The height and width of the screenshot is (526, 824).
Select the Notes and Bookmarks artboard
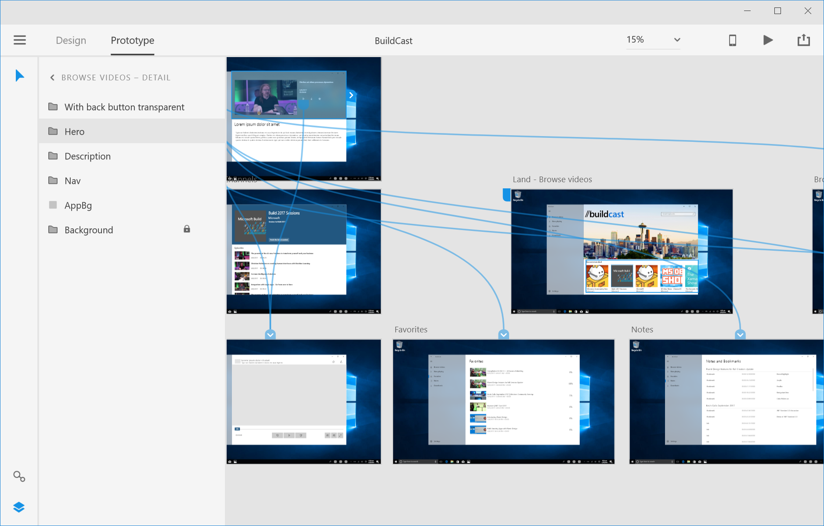pyautogui.click(x=726, y=402)
